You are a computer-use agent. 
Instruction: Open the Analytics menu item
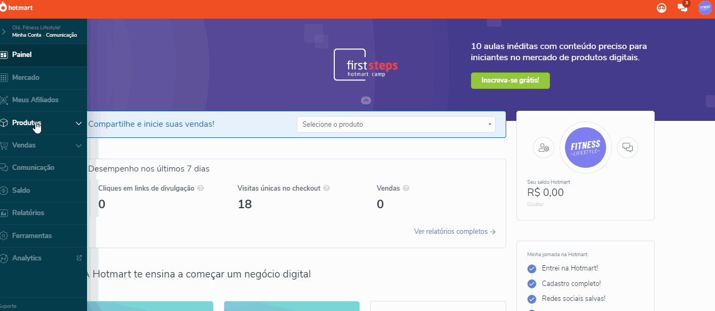point(43,258)
